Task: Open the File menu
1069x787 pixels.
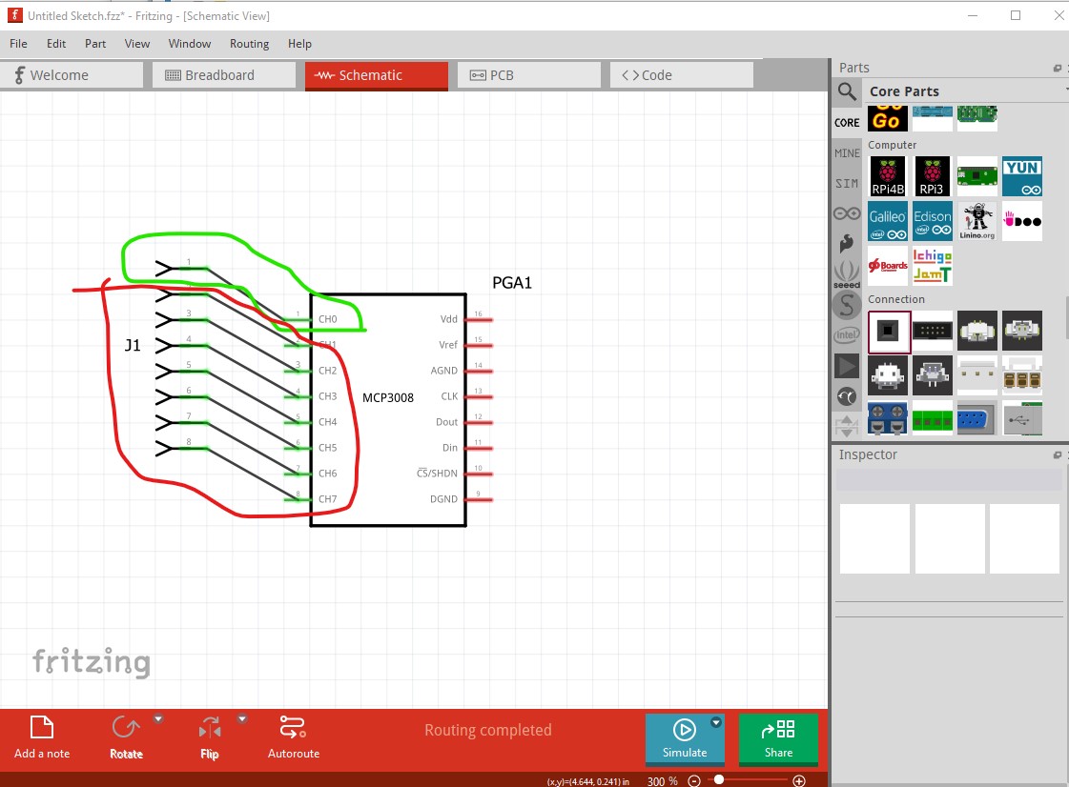Action: pos(18,44)
